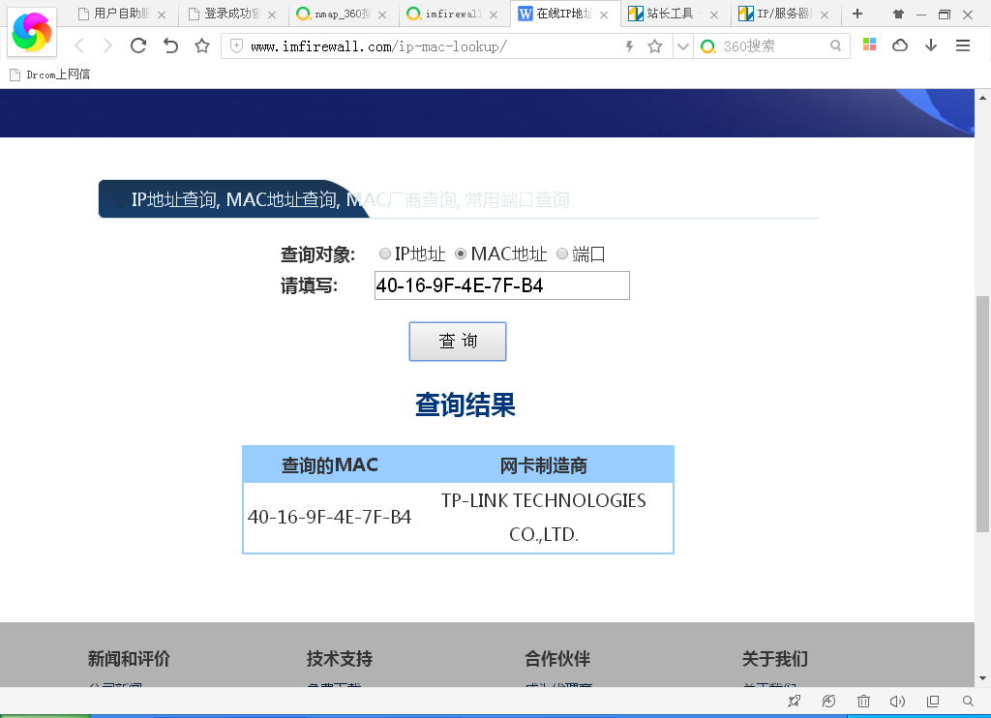
Task: Open downloads with the down arrow icon
Action: point(931,45)
